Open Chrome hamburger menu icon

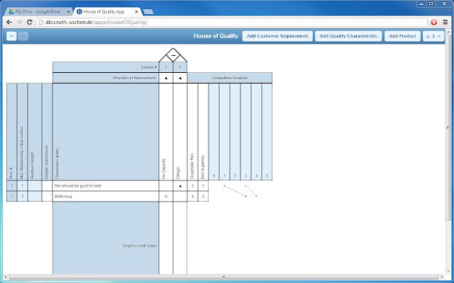point(445,22)
